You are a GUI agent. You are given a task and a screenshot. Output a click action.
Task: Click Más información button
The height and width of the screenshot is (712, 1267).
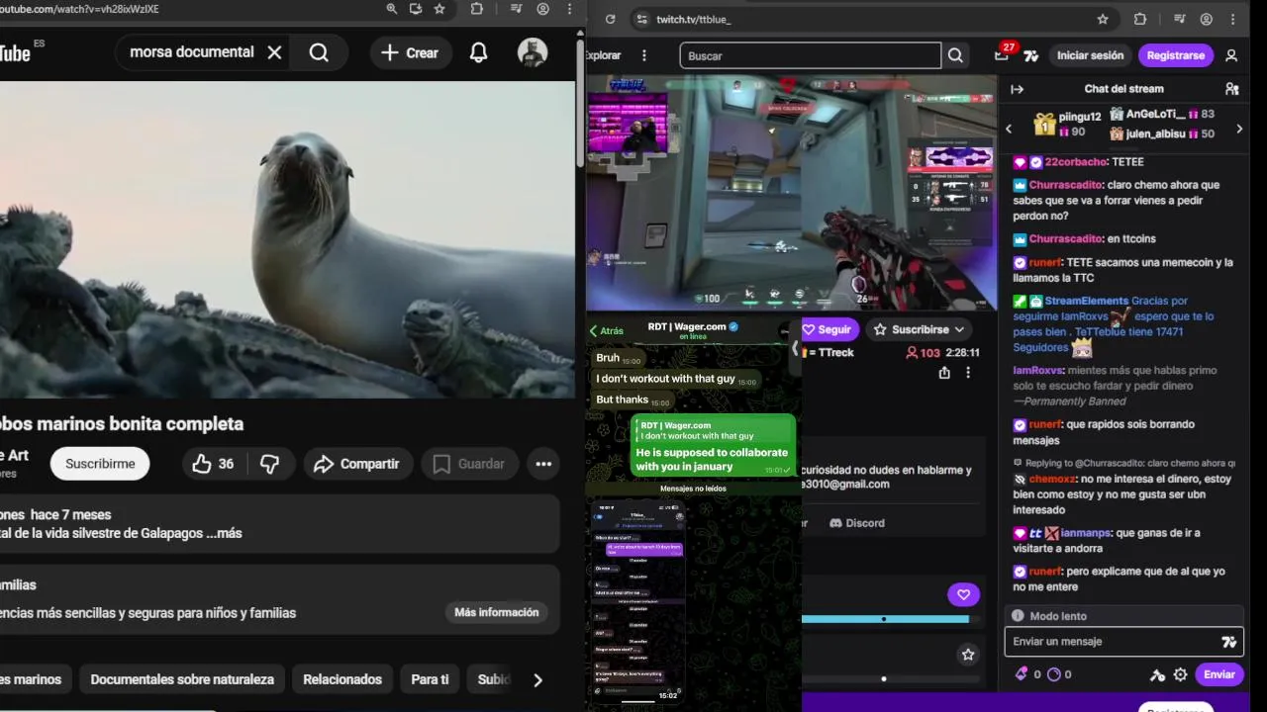coord(496,612)
